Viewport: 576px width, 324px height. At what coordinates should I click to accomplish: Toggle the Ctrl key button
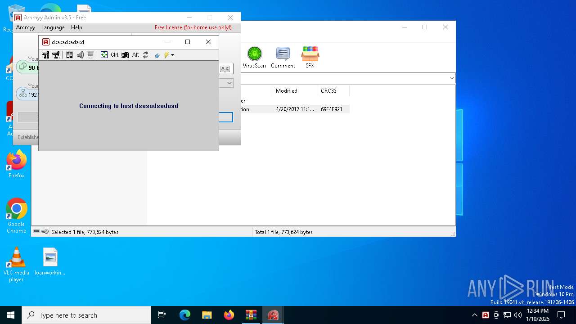point(114,55)
